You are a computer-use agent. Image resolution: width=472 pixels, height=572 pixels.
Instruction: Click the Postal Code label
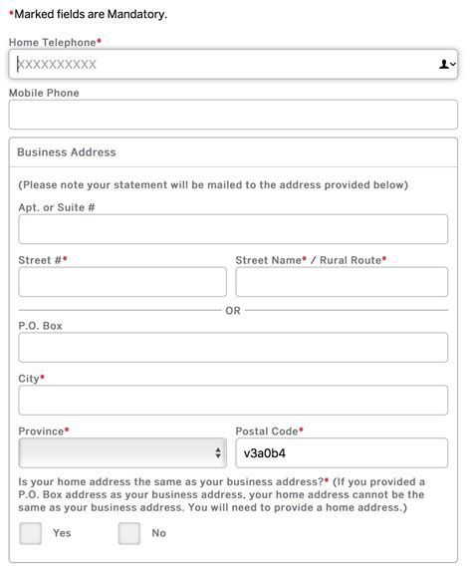pos(269,431)
